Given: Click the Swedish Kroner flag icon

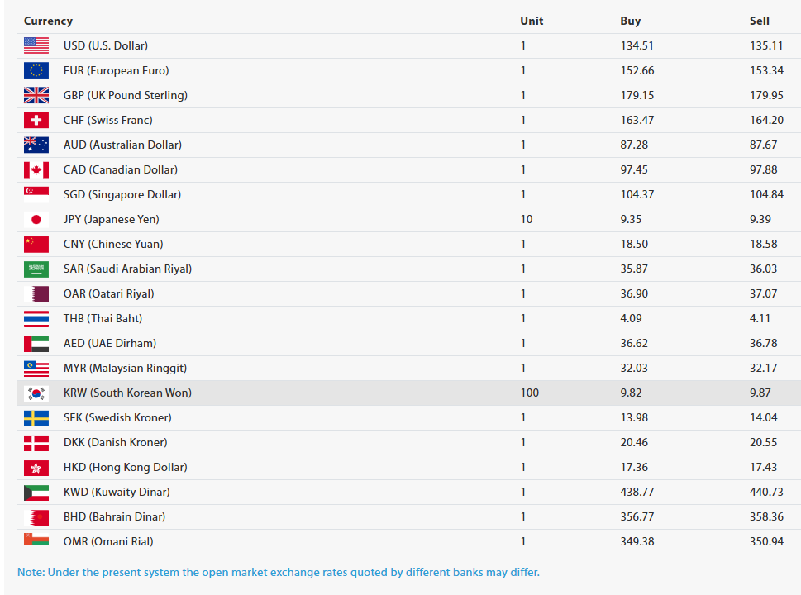Looking at the screenshot, I should tap(36, 418).
